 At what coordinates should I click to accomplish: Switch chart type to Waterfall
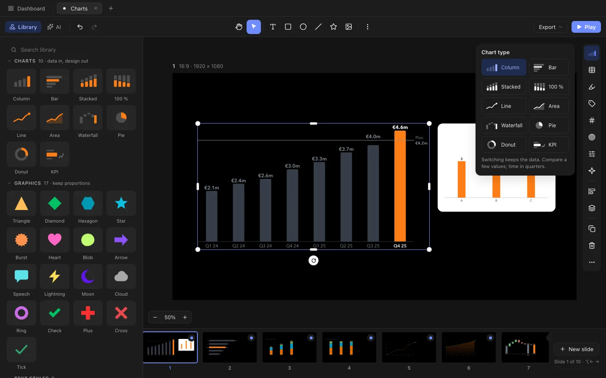(504, 125)
